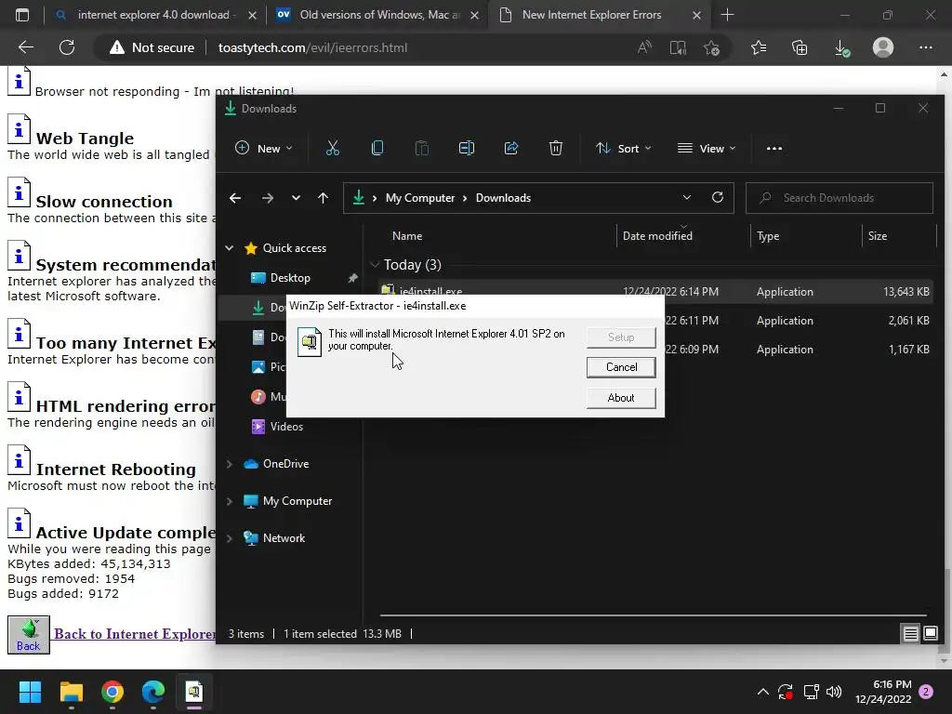The image size is (952, 714).
Task: Click the Rename icon in Explorer toolbar
Action: (x=467, y=148)
